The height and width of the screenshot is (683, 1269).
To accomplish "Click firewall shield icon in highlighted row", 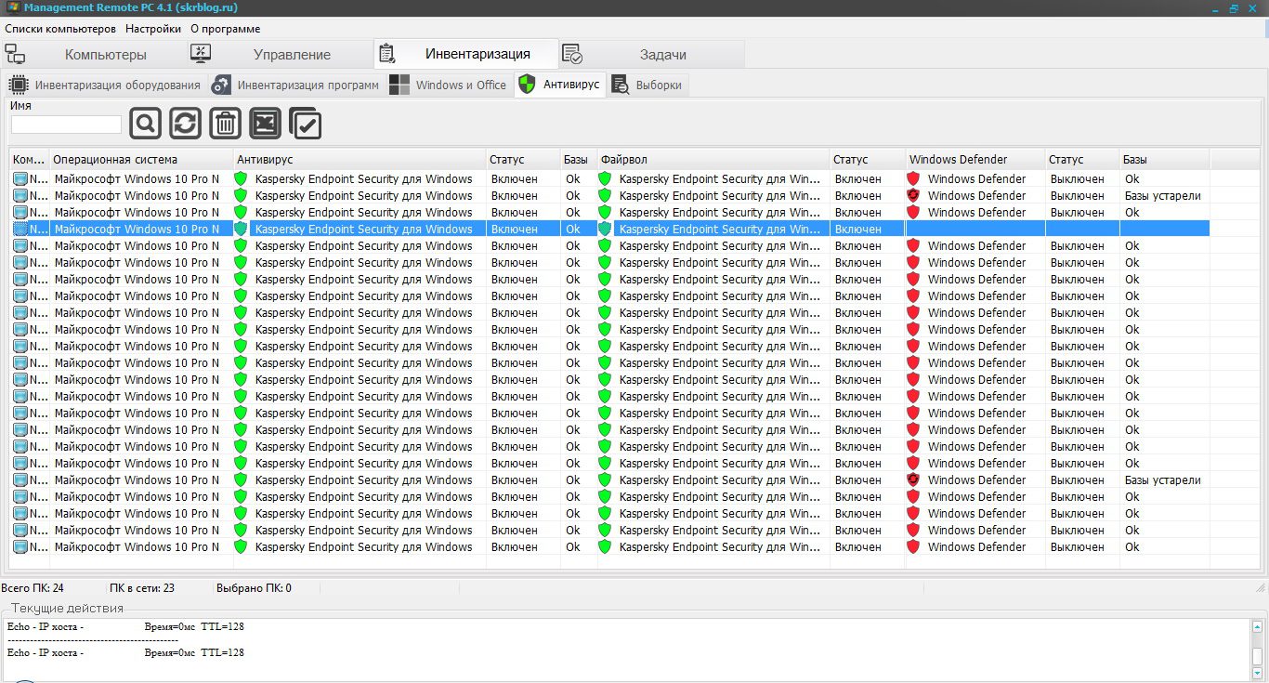I will pyautogui.click(x=605, y=229).
